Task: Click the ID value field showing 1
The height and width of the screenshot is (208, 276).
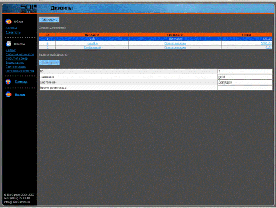Action: pos(245,71)
